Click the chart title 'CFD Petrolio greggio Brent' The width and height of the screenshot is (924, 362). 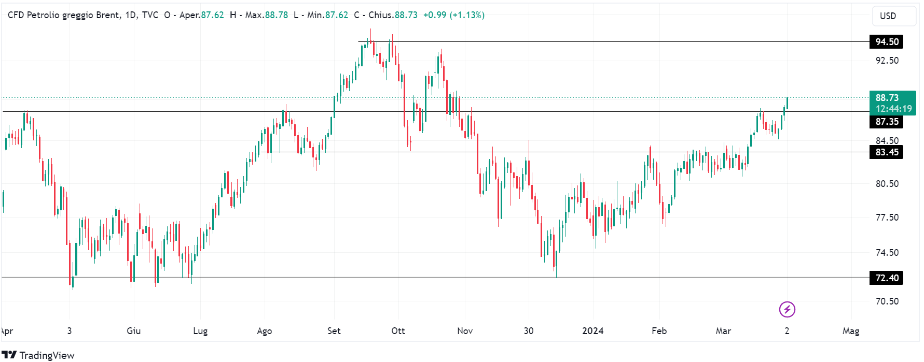63,15
